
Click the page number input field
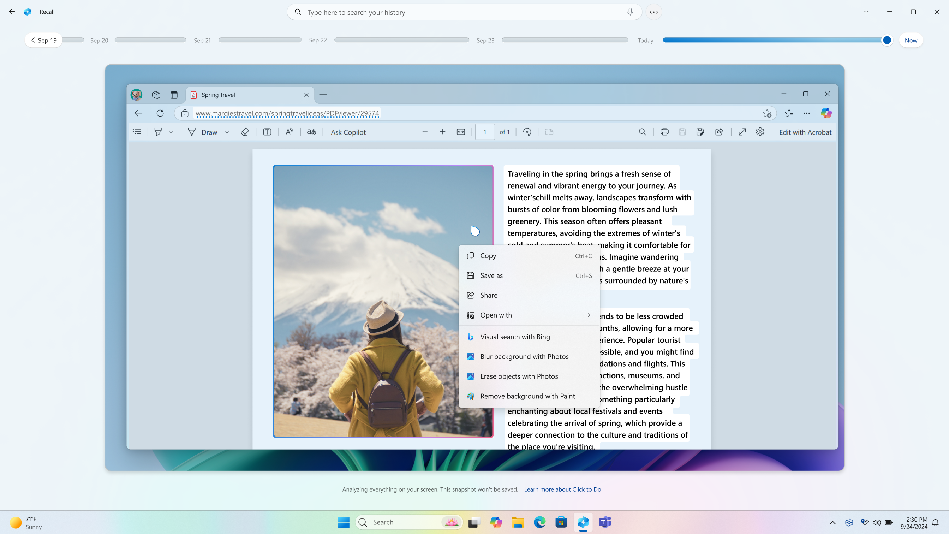coord(484,132)
